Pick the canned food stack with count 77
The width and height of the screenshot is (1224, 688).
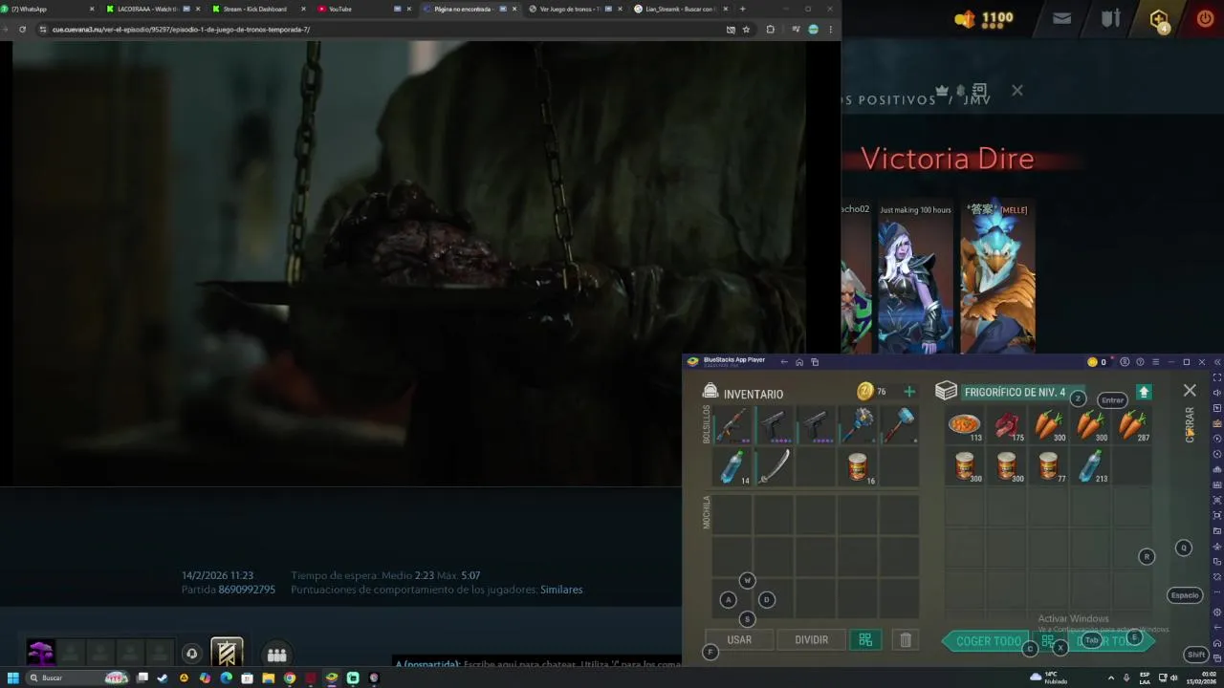pyautogui.click(x=1049, y=466)
